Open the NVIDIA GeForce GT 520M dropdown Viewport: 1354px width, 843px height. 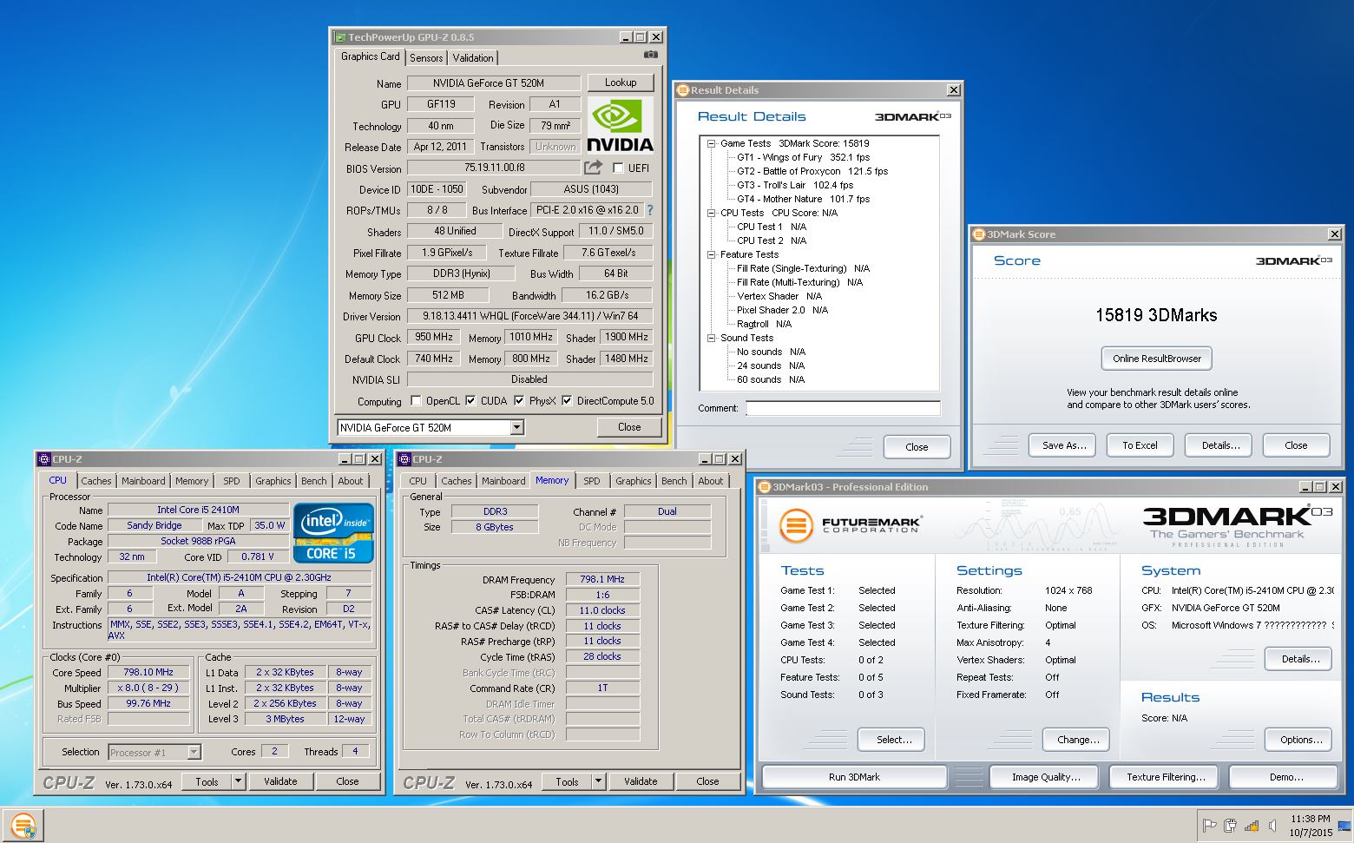[516, 427]
